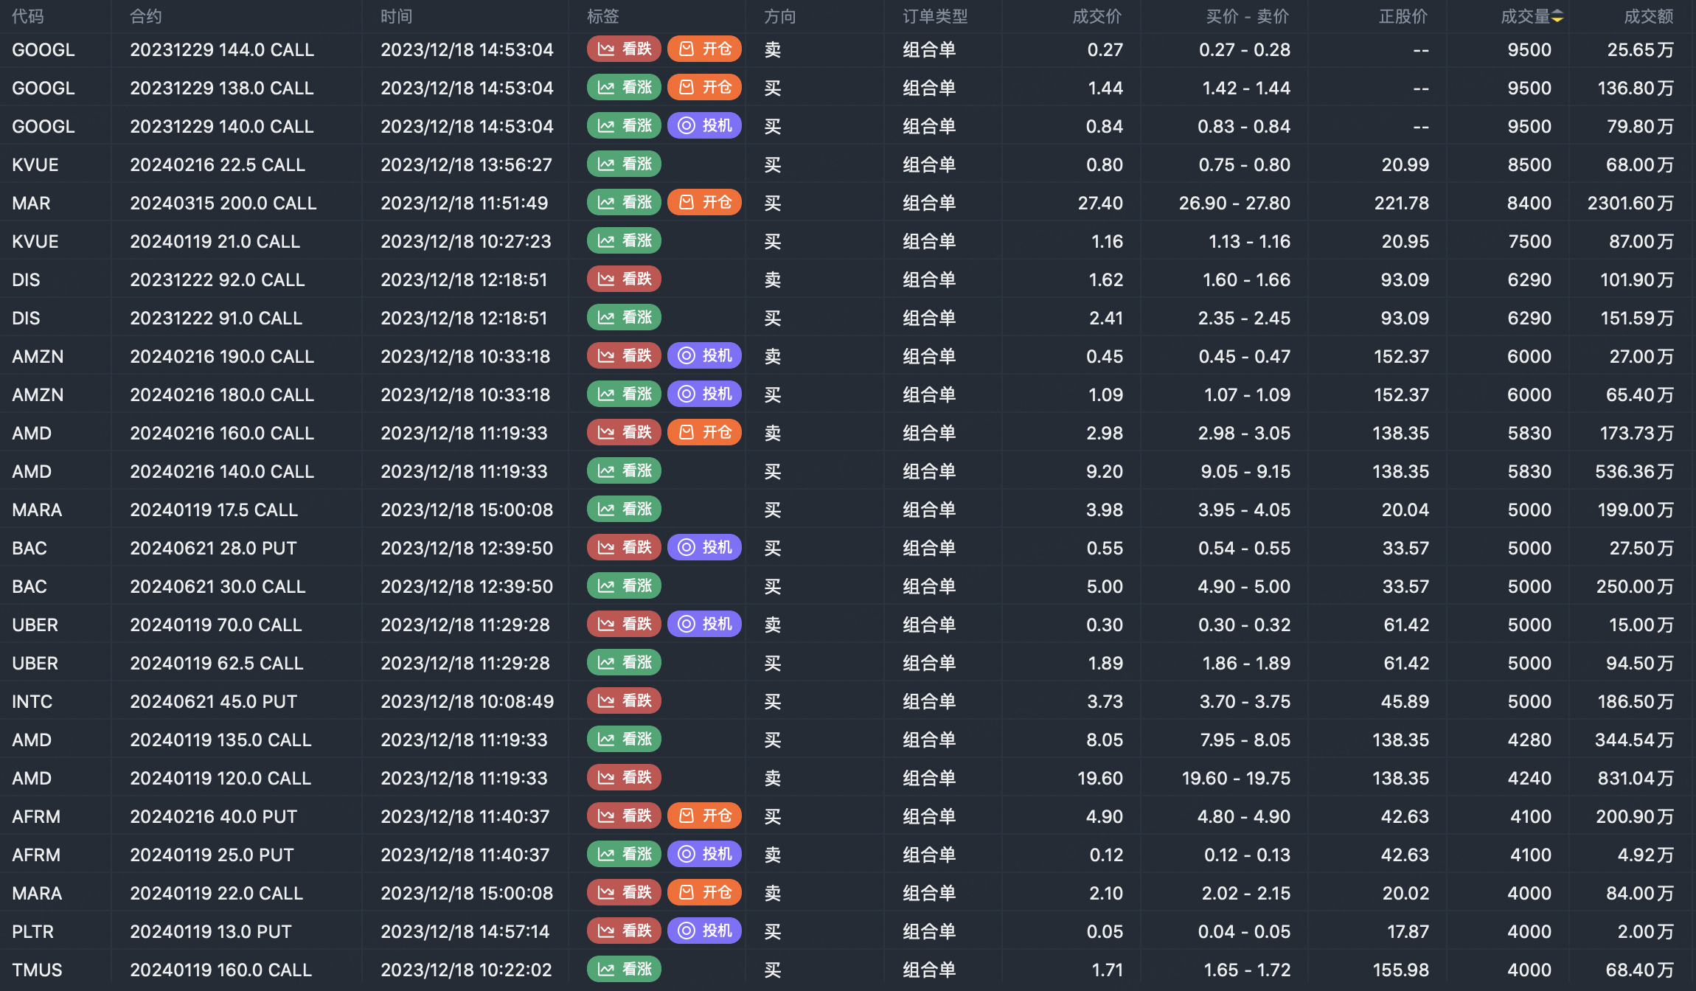Click 开仓 tag on MAR 200.0 CALL row
This screenshot has height=991, width=1696.
click(x=704, y=203)
